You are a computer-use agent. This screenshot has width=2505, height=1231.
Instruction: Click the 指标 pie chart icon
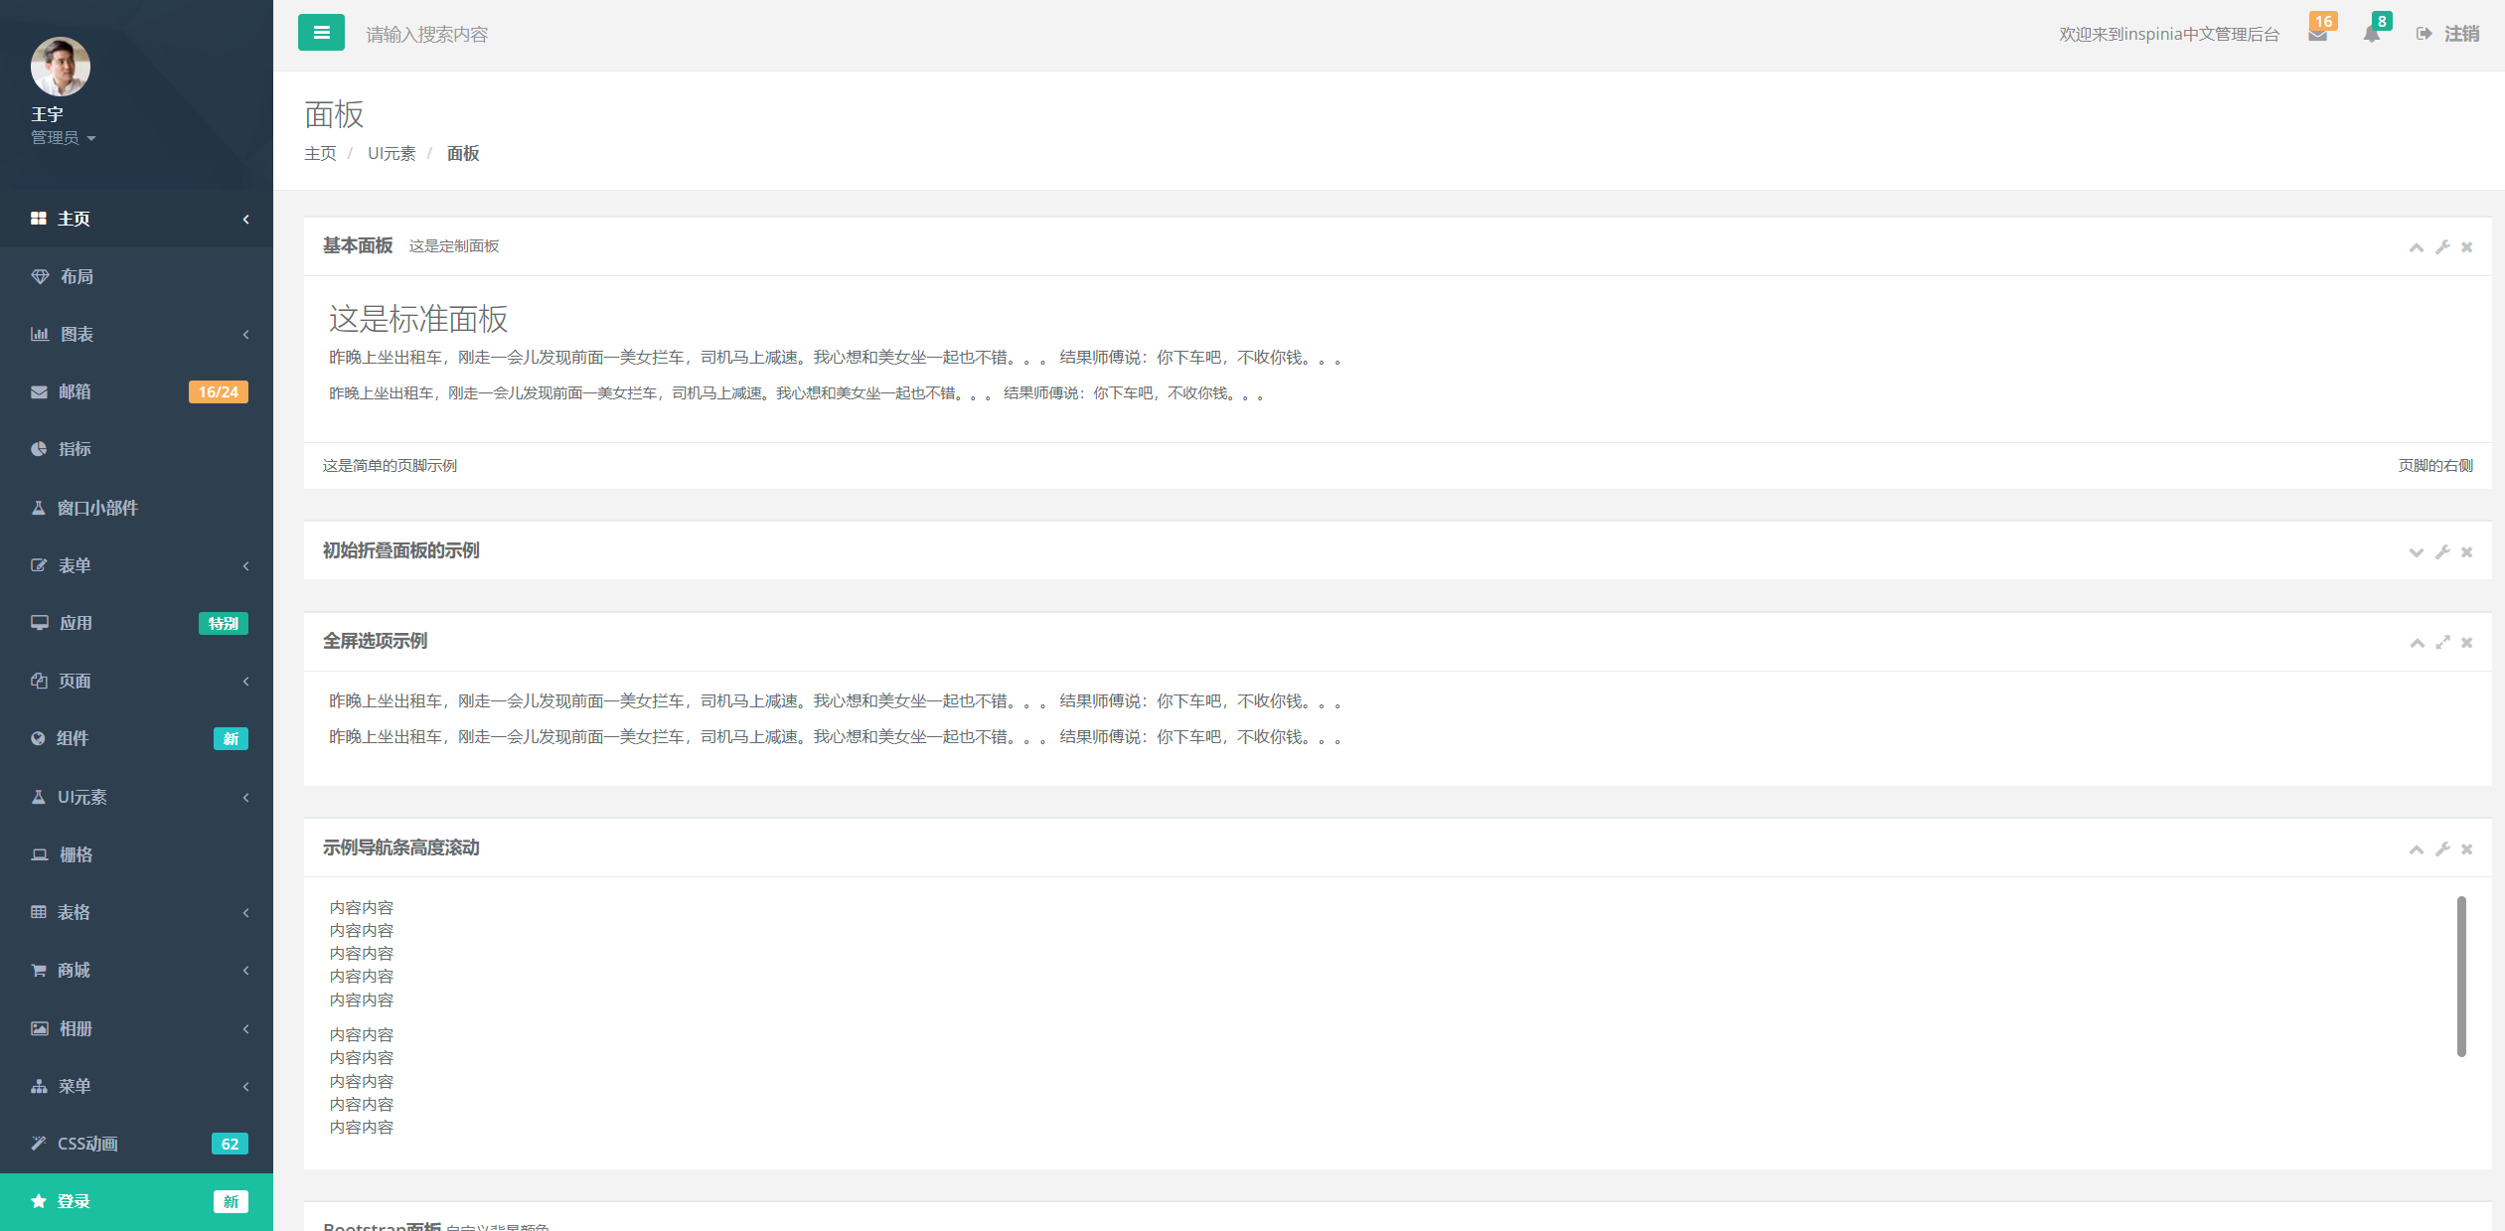[x=39, y=449]
